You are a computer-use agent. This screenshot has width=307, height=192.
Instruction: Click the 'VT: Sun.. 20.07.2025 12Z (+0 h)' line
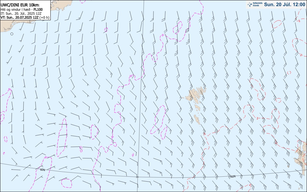coord(25,17)
